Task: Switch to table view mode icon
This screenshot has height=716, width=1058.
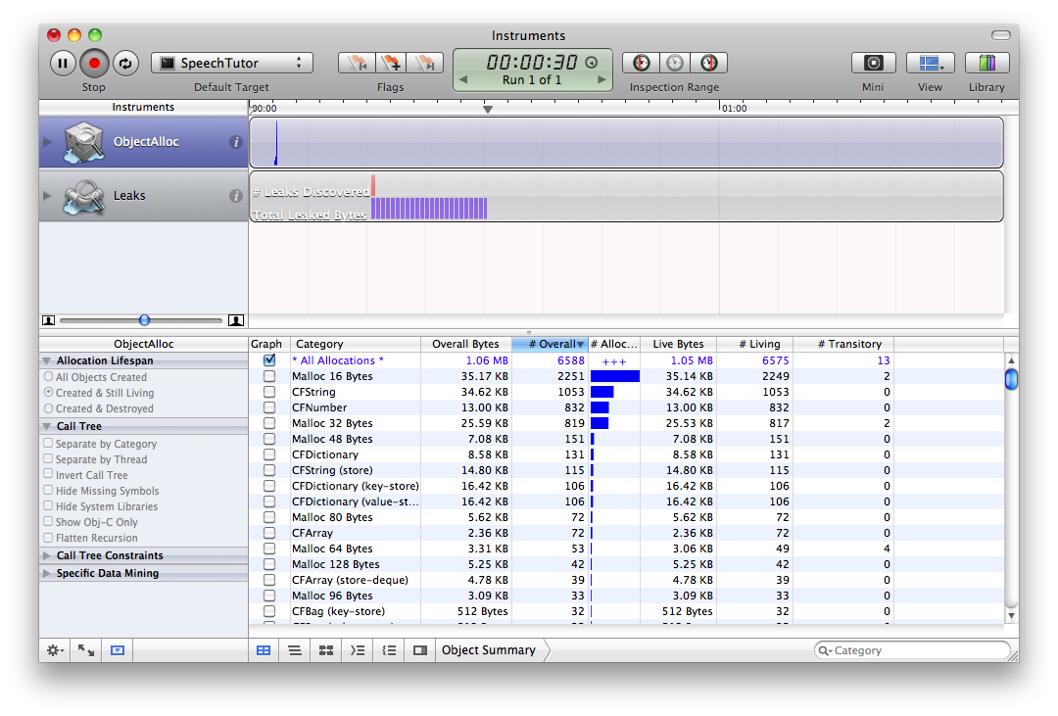Action: [264, 649]
